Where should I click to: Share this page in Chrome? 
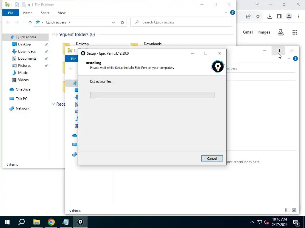coord(248,17)
